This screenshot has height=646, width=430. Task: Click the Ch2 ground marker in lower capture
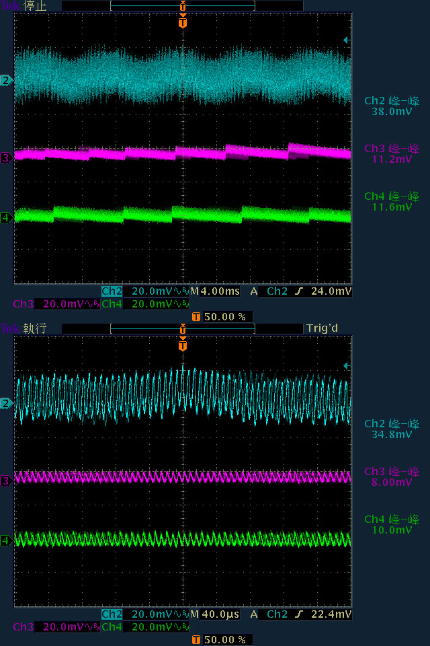pyautogui.click(x=6, y=403)
